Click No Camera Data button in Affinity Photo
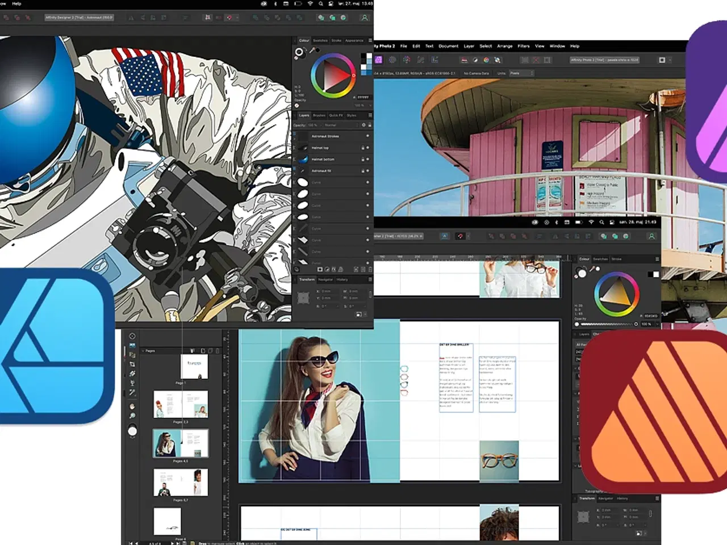This screenshot has width=727, height=545. tap(476, 73)
